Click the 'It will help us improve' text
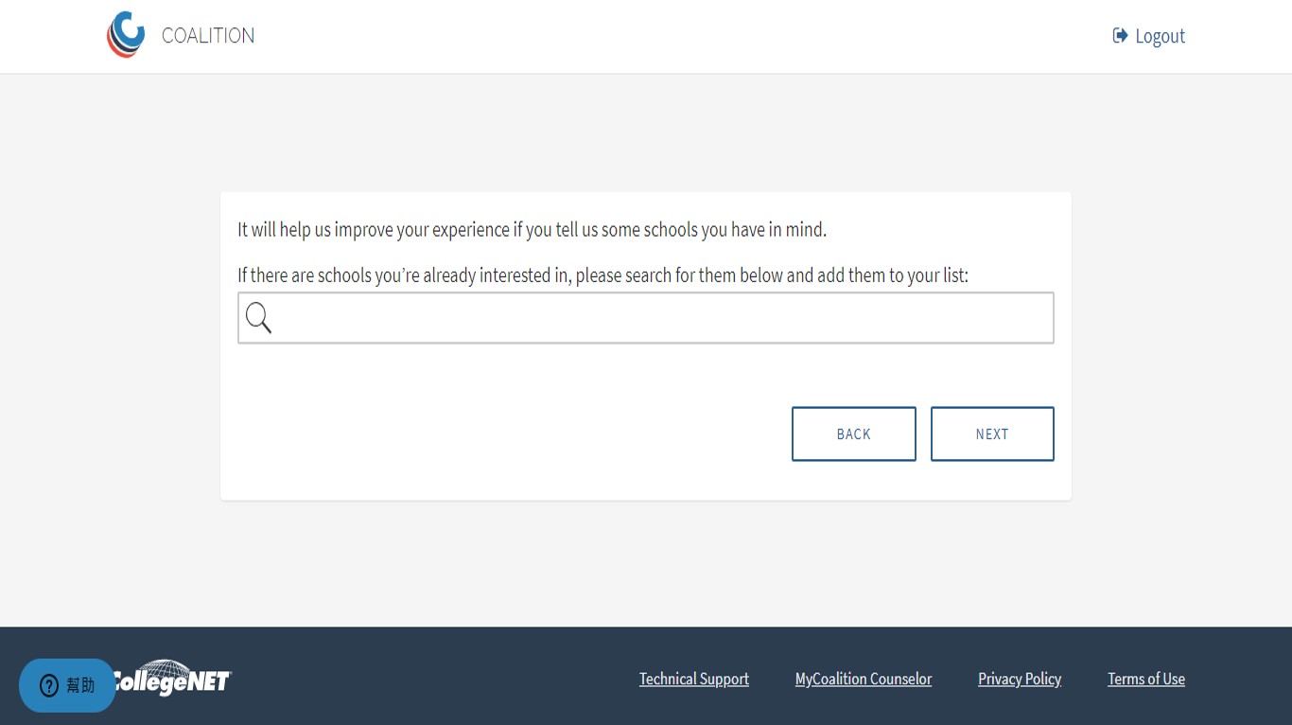1292x725 pixels. point(532,230)
